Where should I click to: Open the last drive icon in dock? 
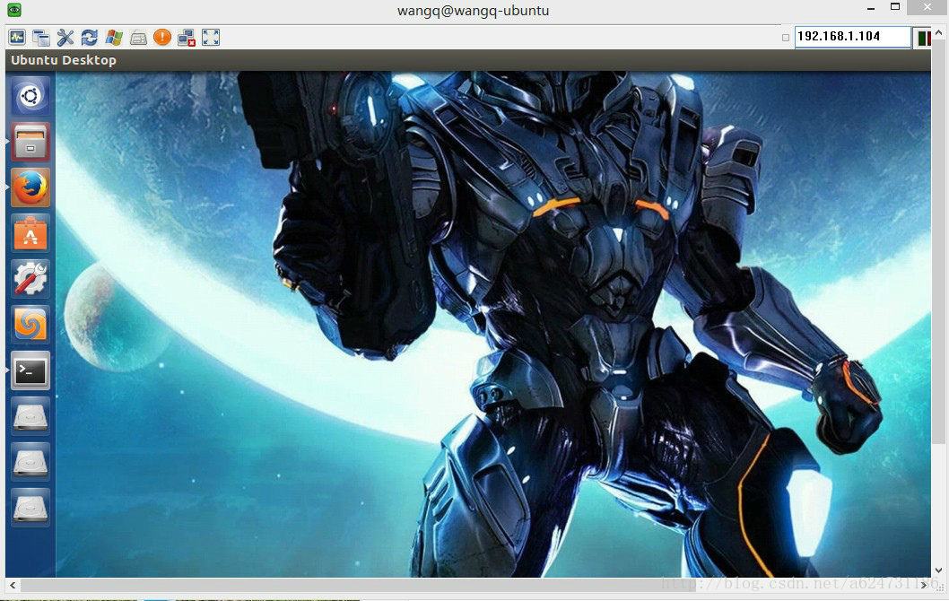30,507
